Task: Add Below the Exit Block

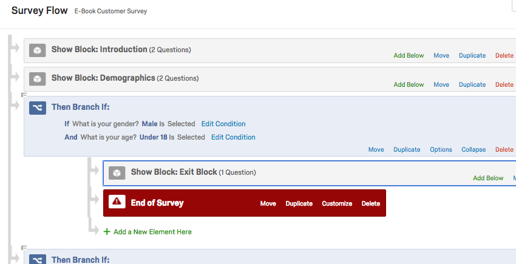Action: point(488,178)
